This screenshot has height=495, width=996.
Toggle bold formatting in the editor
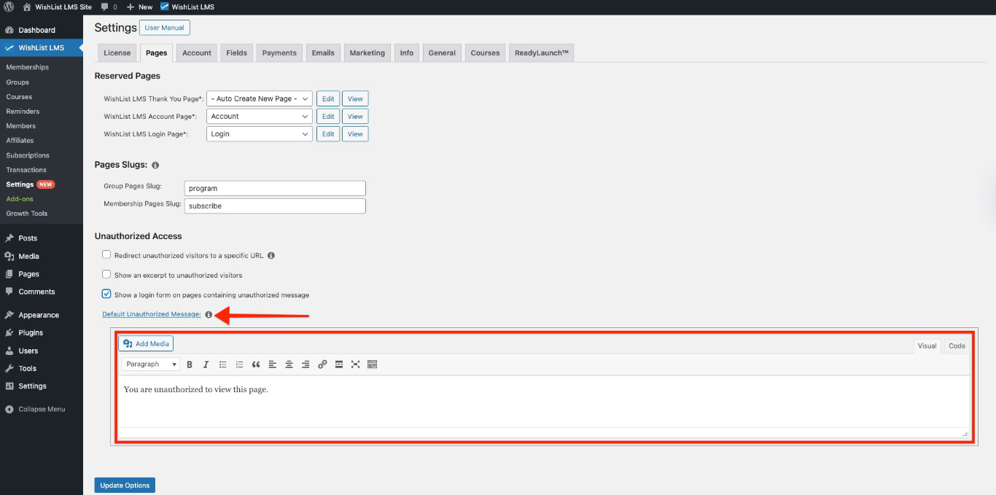click(190, 365)
